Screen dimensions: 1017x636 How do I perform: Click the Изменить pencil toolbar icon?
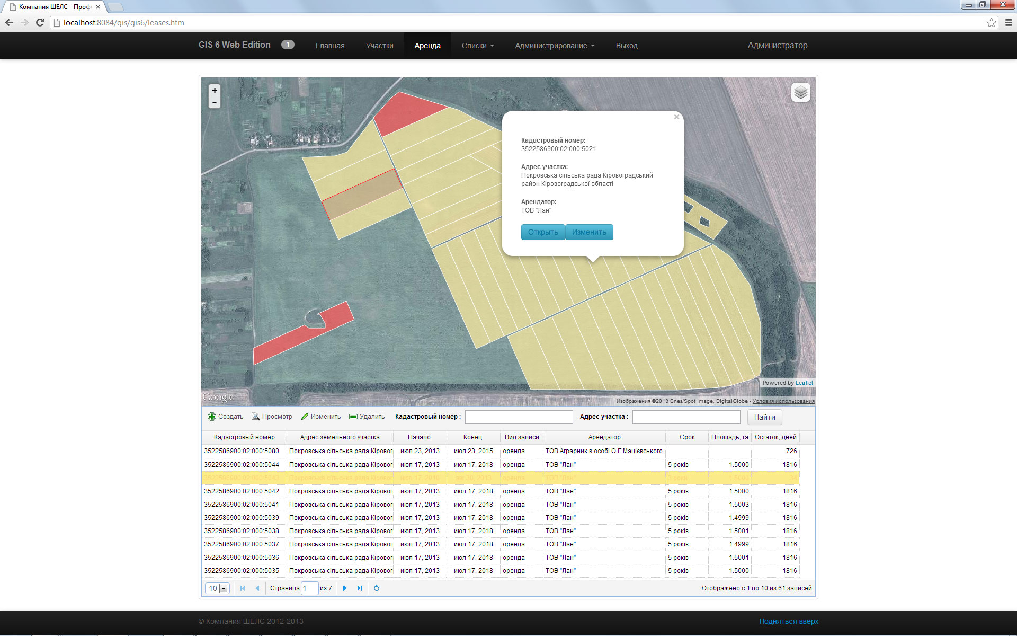[x=305, y=417]
